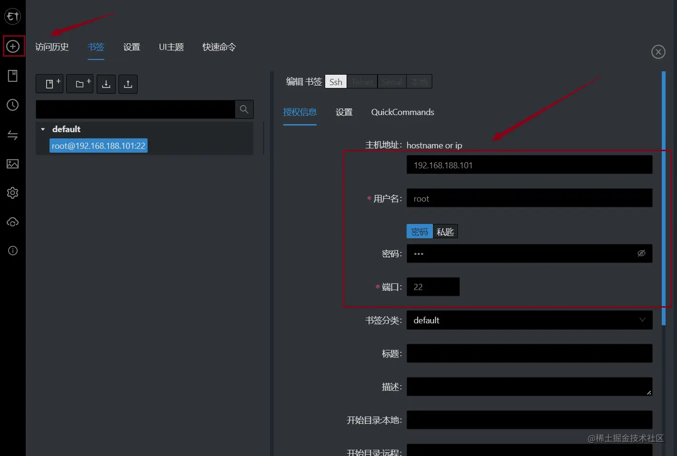The image size is (677, 456).
Task: Click upload bookmarks button
Action: pos(128,84)
